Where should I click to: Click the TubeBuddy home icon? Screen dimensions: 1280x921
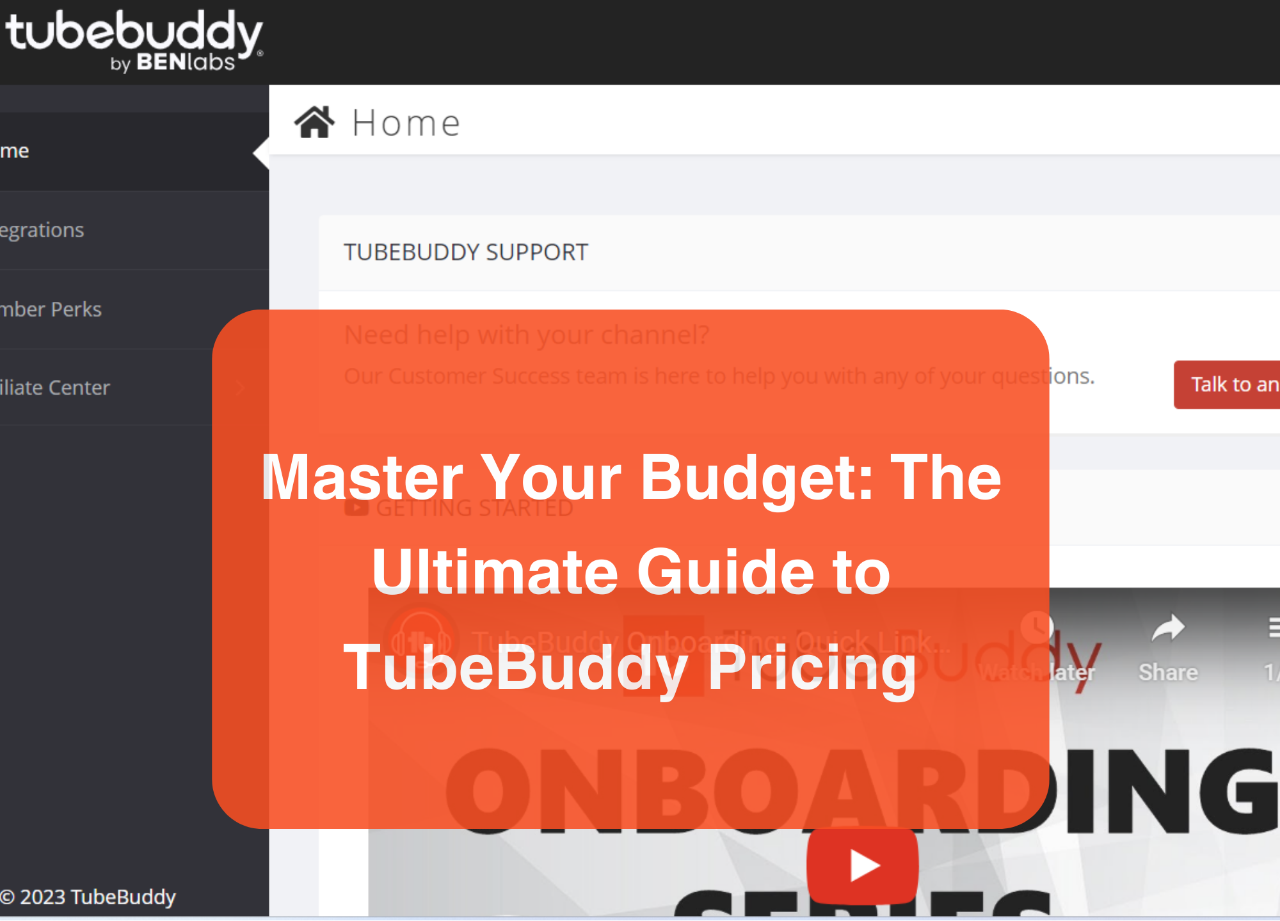(313, 122)
